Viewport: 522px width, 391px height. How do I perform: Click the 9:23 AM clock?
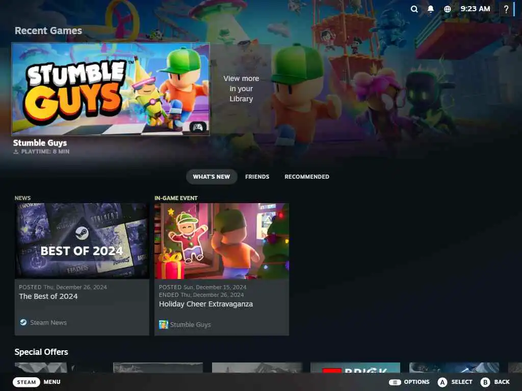[475, 9]
